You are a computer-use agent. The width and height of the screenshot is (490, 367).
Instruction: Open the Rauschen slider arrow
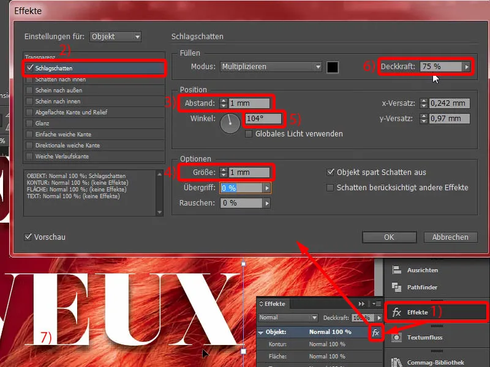click(x=266, y=203)
